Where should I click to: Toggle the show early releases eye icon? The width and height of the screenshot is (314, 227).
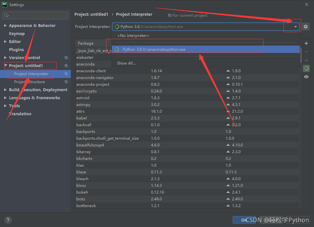coord(306,77)
